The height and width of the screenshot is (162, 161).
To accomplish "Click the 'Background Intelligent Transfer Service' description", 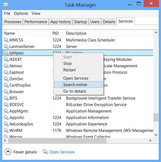I will pos(101,98).
